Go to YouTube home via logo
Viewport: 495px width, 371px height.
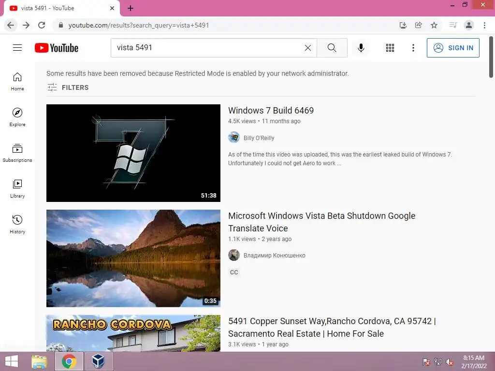tap(57, 48)
